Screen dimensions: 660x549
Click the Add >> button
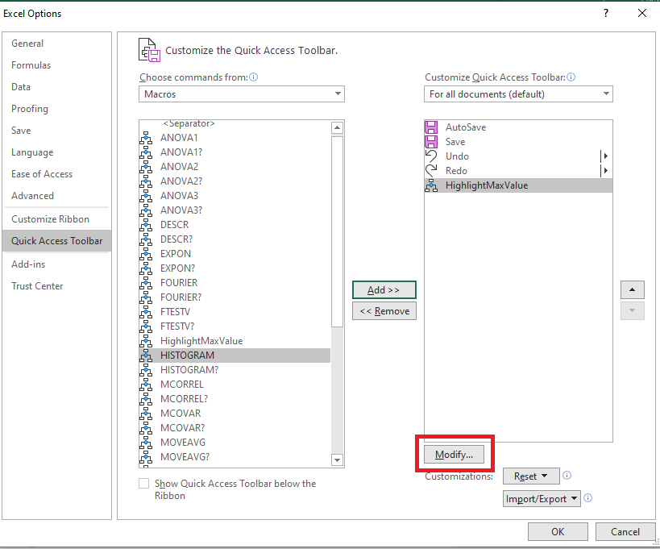click(x=384, y=290)
